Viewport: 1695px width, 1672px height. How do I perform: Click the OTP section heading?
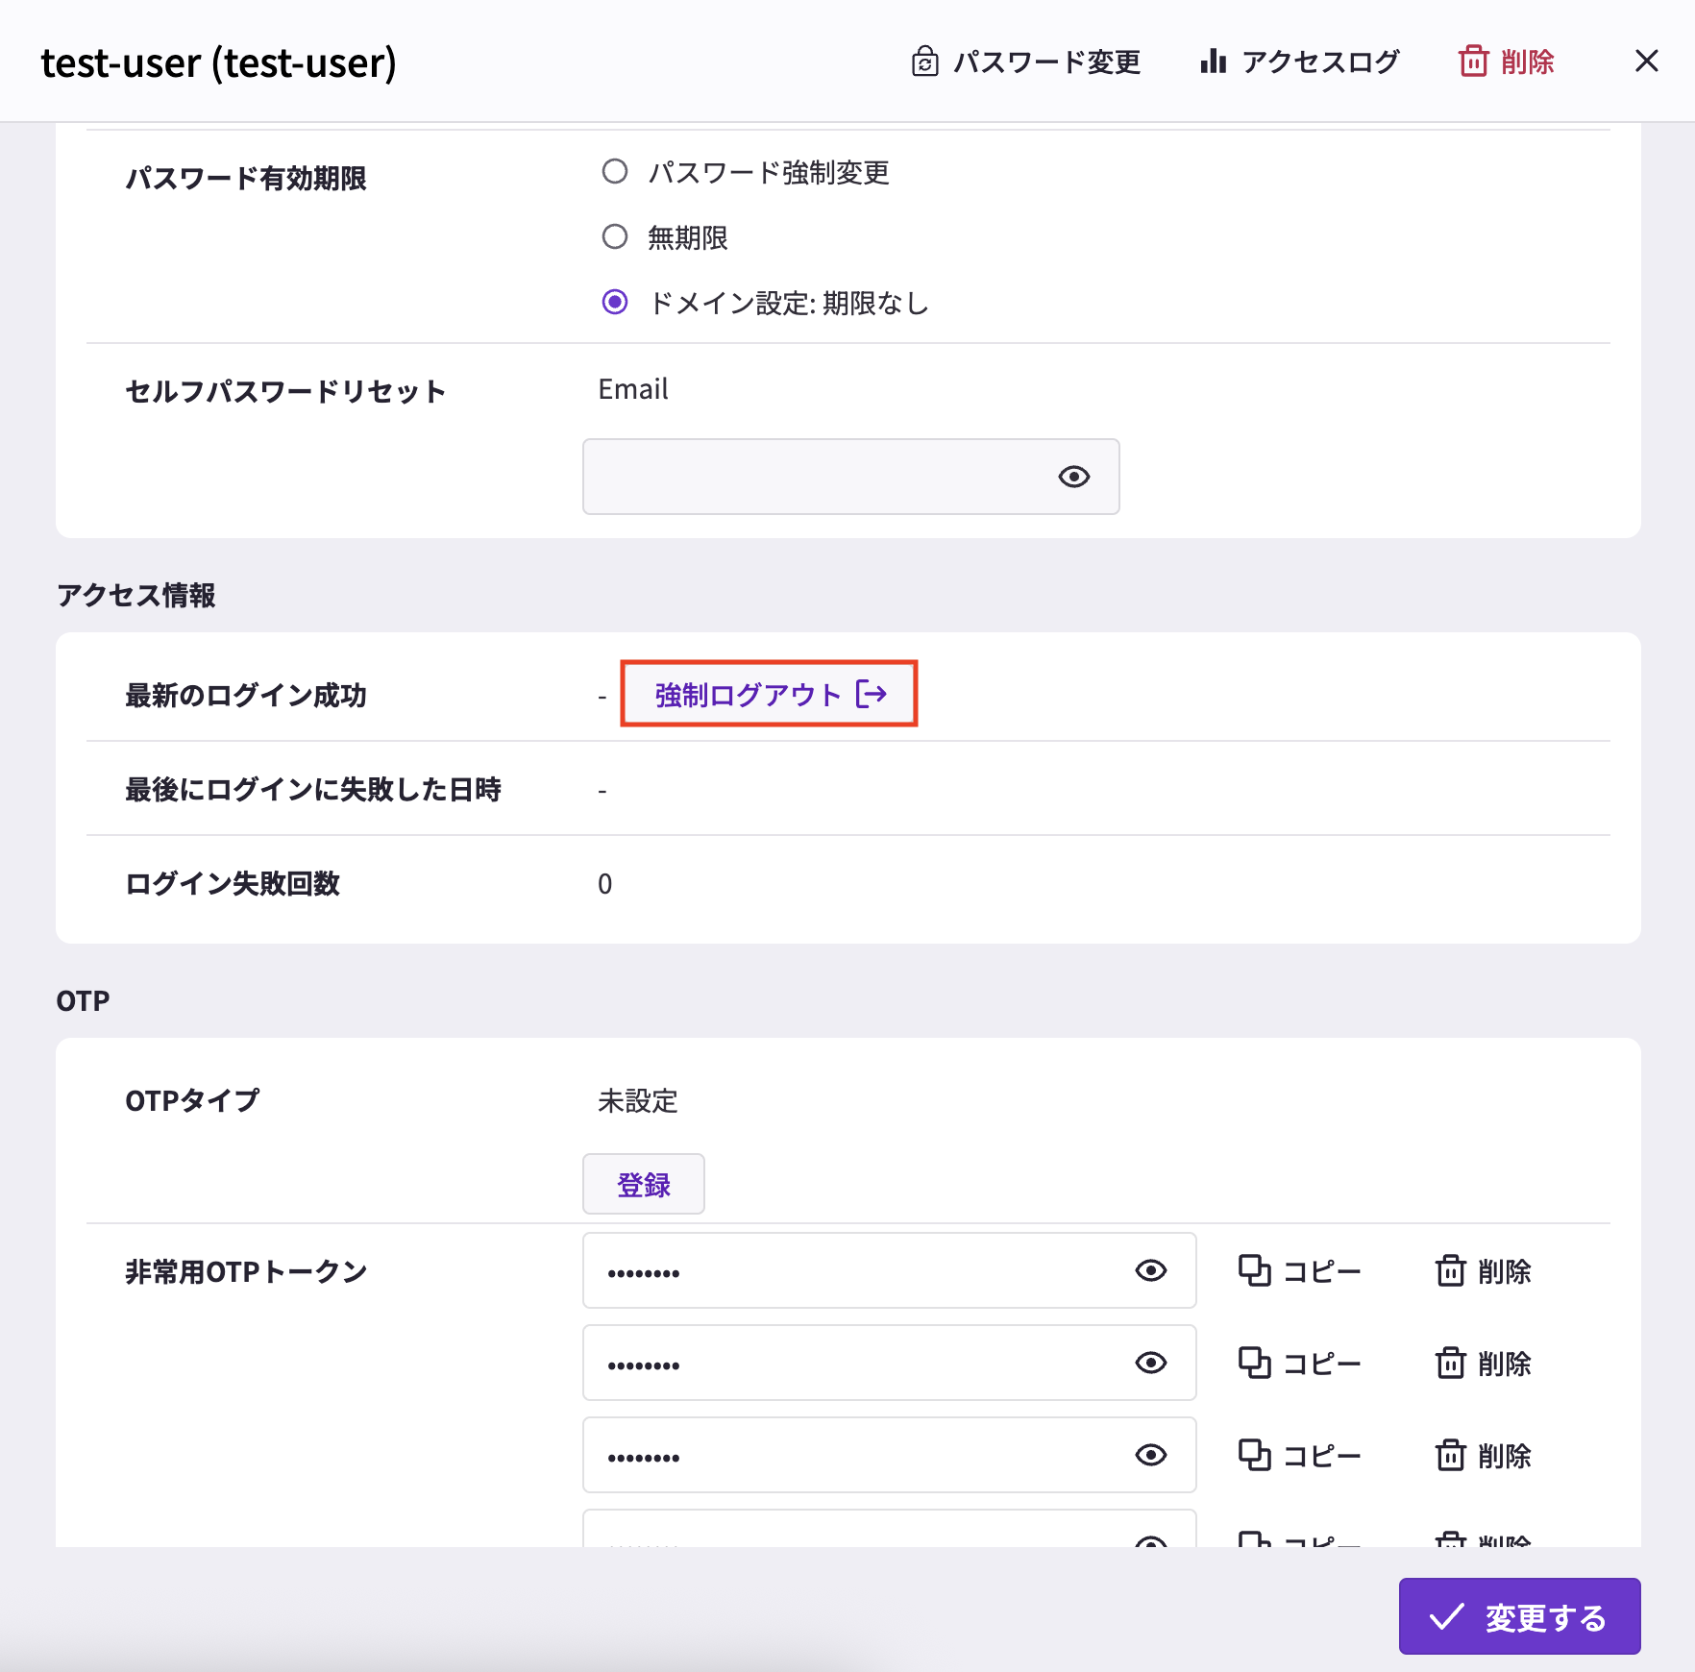(83, 1000)
